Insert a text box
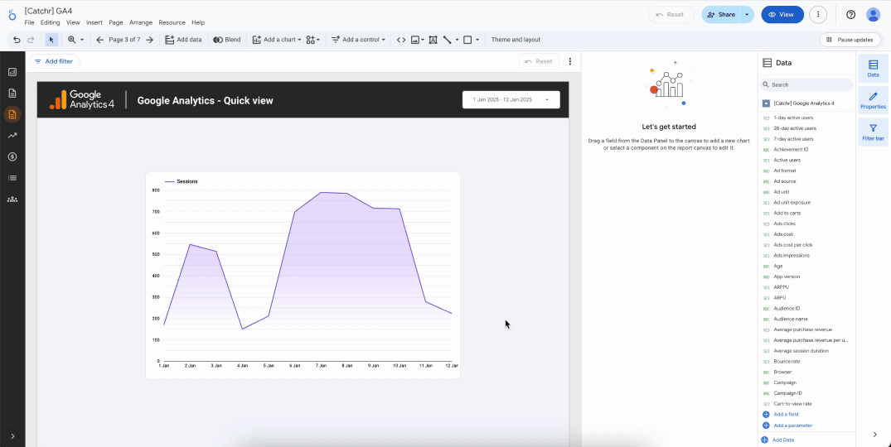Image resolution: width=891 pixels, height=447 pixels. 433,40
